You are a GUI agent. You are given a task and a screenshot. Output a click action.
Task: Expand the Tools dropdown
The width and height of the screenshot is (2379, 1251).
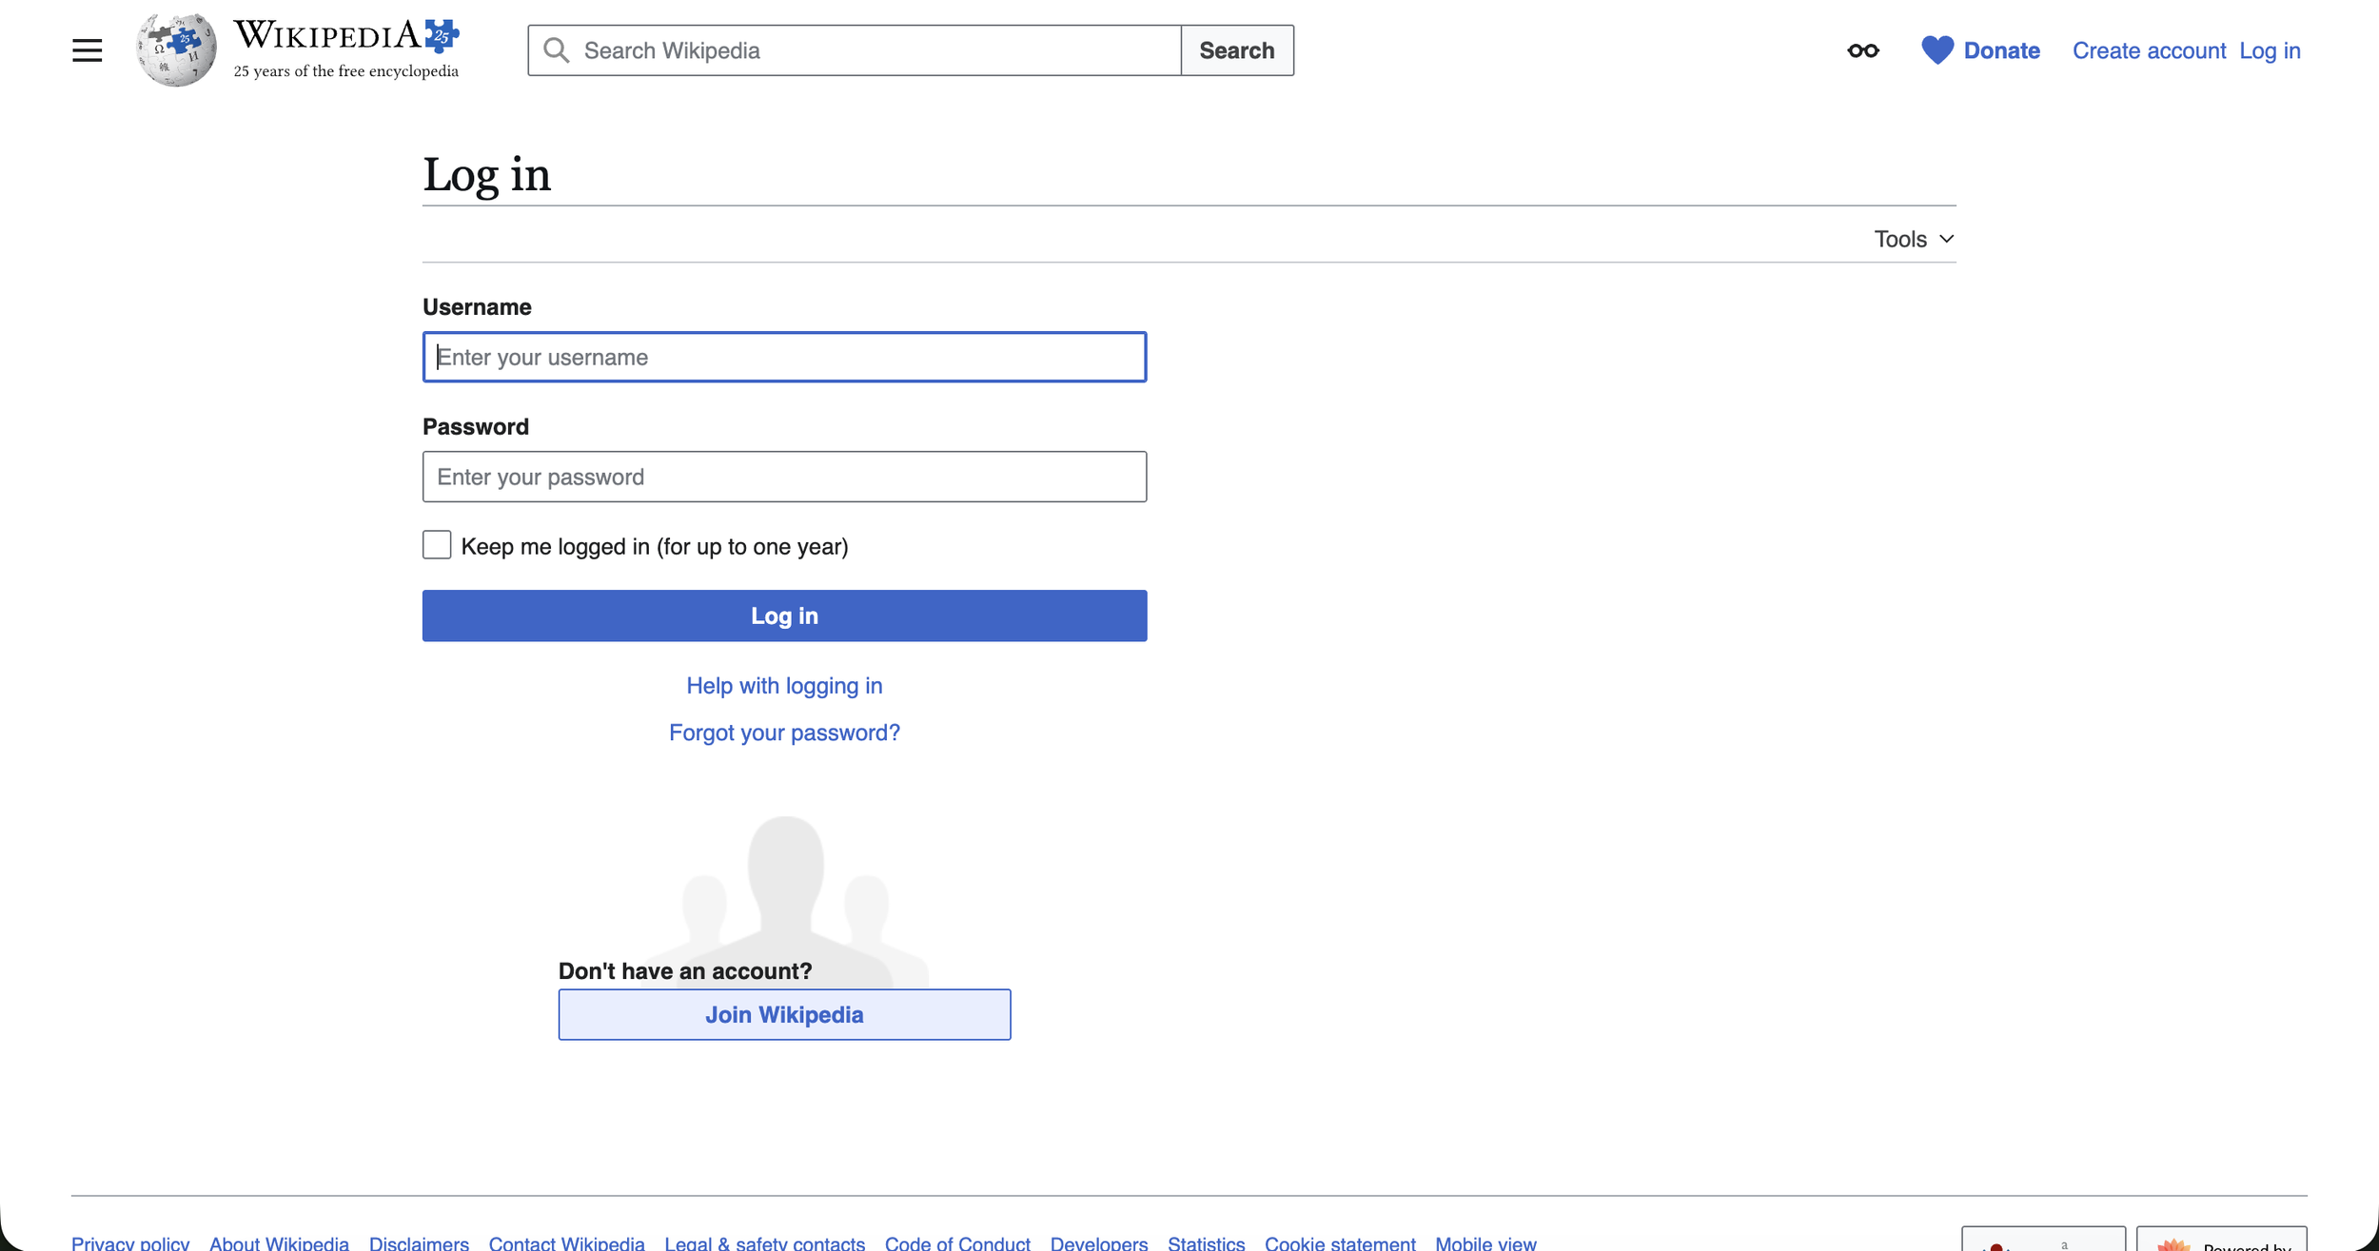pyautogui.click(x=1914, y=239)
